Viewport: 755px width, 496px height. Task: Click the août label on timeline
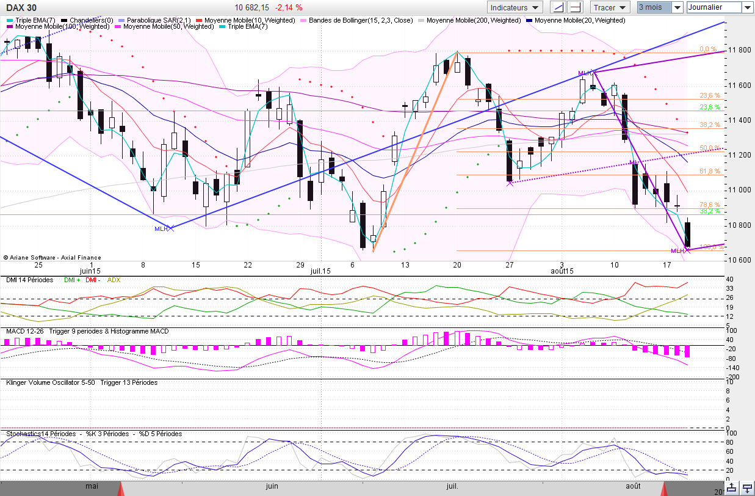coord(633,486)
